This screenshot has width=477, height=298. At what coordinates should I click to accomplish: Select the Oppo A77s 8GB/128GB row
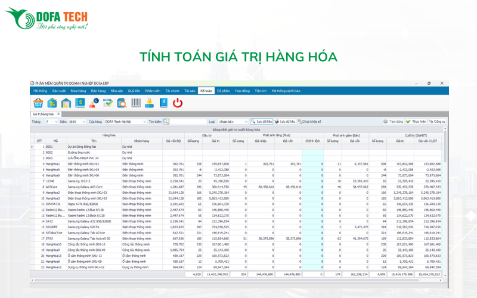237,204
